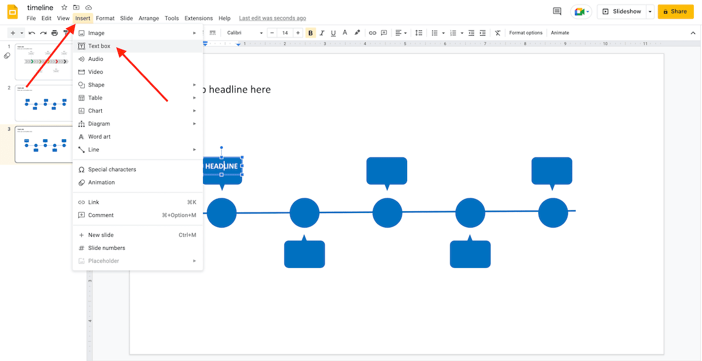Click the Share button

pyautogui.click(x=676, y=11)
